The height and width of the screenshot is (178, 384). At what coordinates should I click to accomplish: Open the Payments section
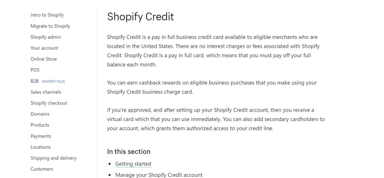[x=41, y=136]
